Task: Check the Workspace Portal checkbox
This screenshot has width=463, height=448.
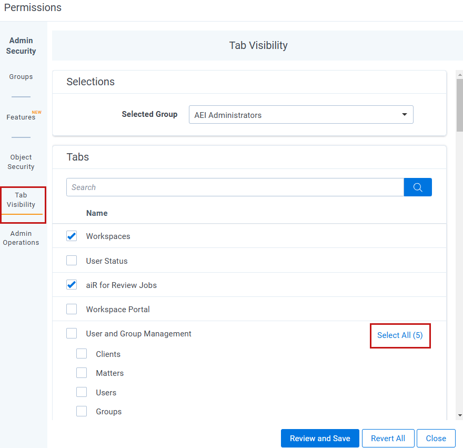Action: pos(72,309)
